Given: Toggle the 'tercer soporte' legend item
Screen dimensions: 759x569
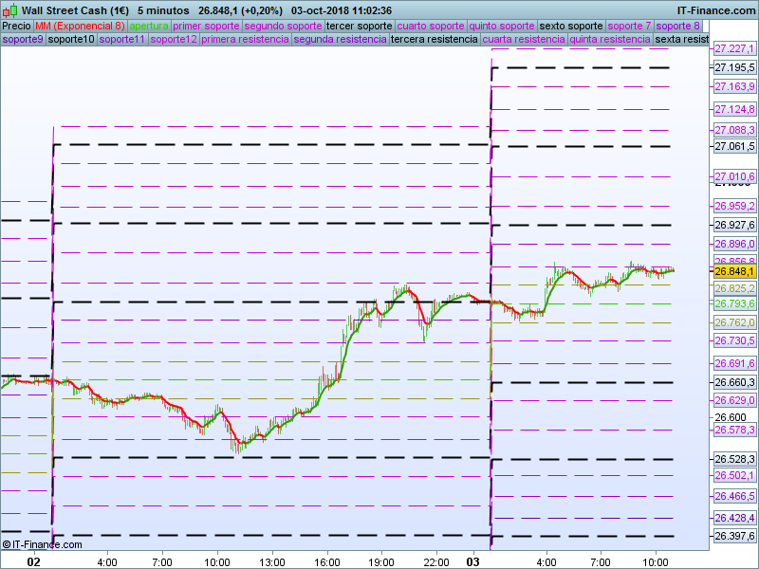Looking at the screenshot, I should click(359, 26).
